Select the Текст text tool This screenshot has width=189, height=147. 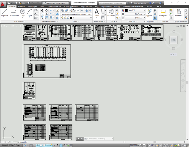point(97,13)
